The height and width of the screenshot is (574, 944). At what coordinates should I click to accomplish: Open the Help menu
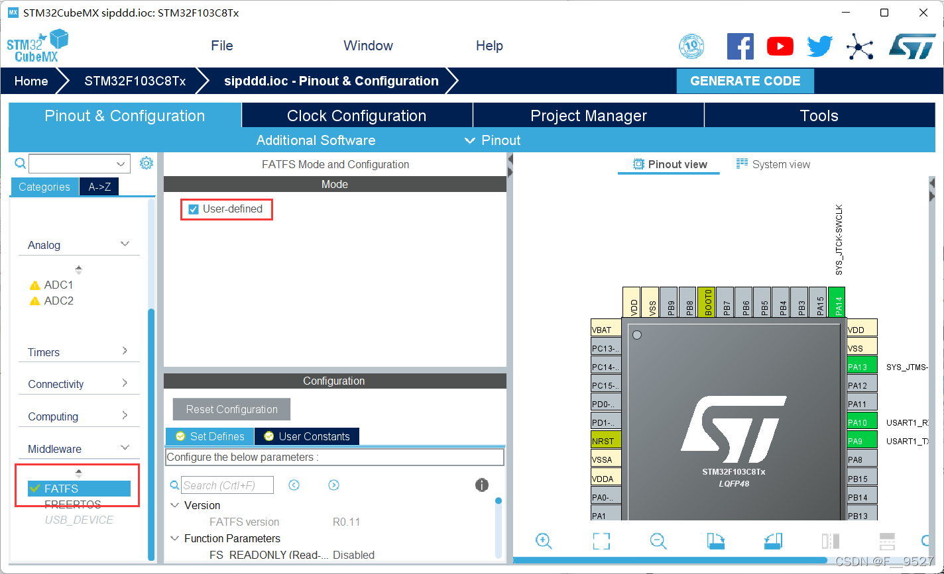[x=489, y=46]
